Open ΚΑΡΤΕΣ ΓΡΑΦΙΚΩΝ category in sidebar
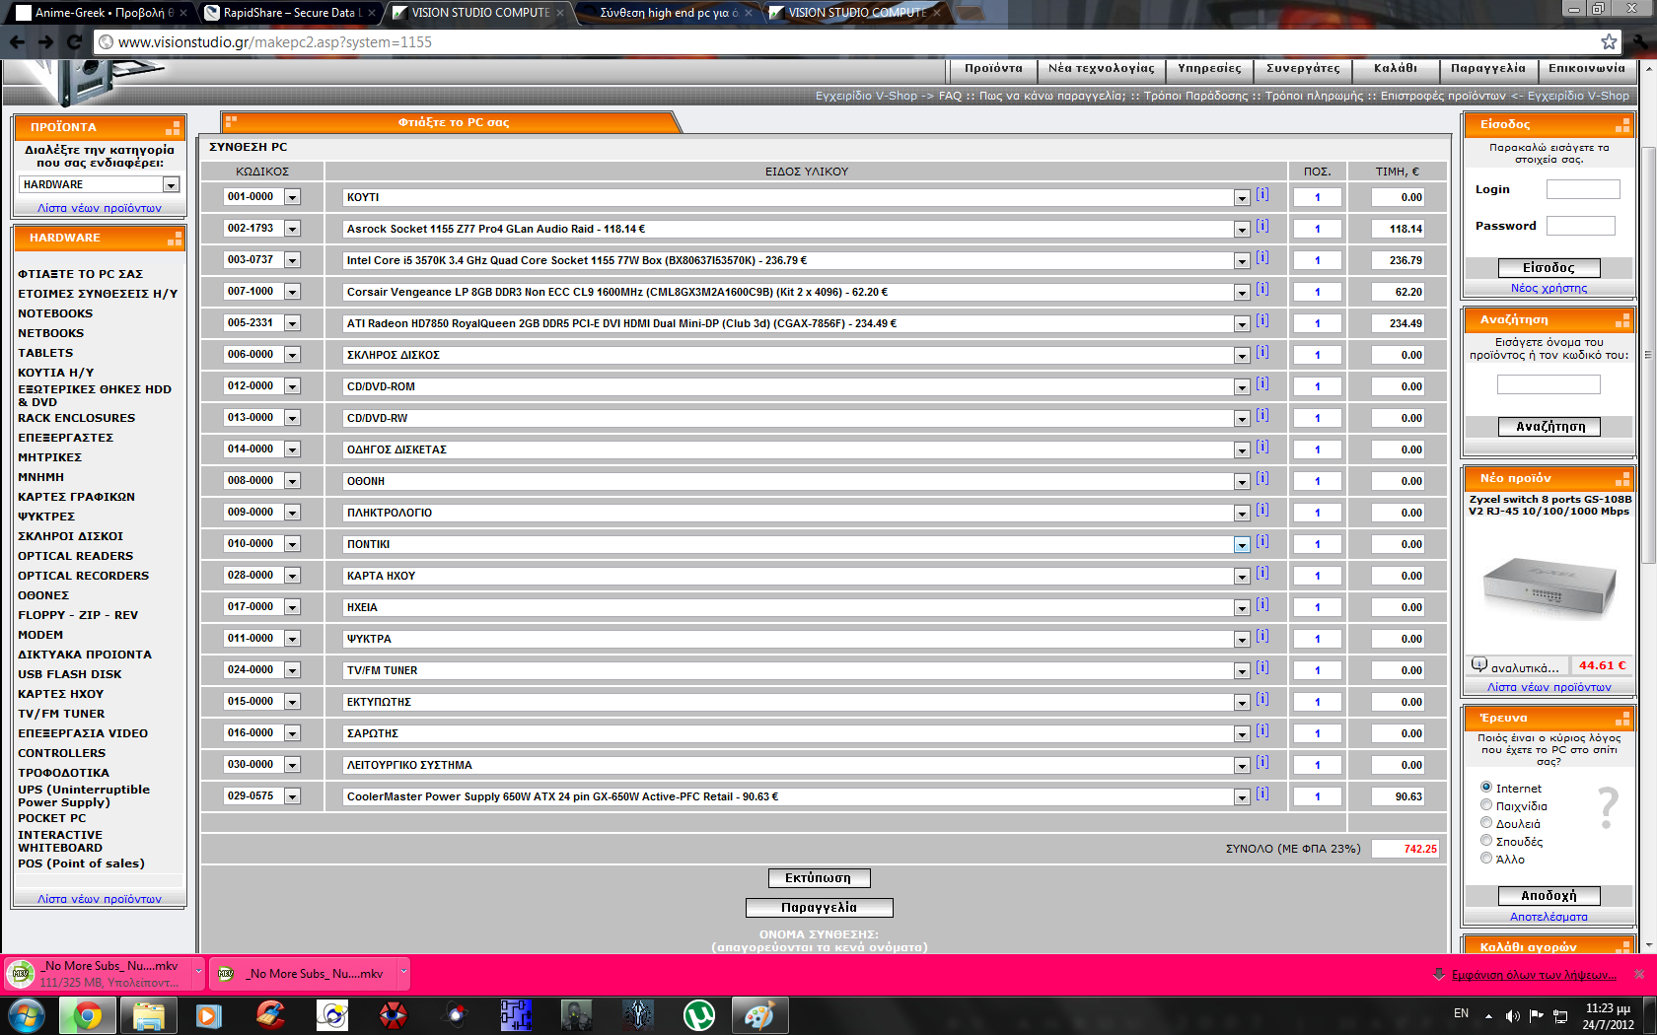Screen dimensions: 1657x1035 click(x=76, y=497)
